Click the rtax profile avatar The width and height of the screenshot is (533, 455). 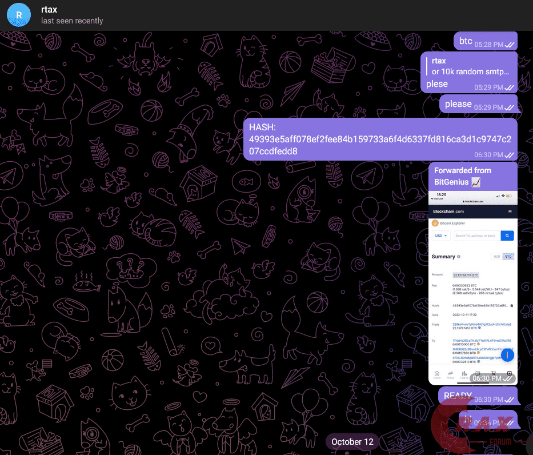(19, 15)
